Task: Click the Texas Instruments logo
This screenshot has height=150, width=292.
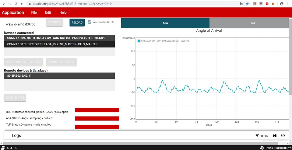Action: pos(275,148)
